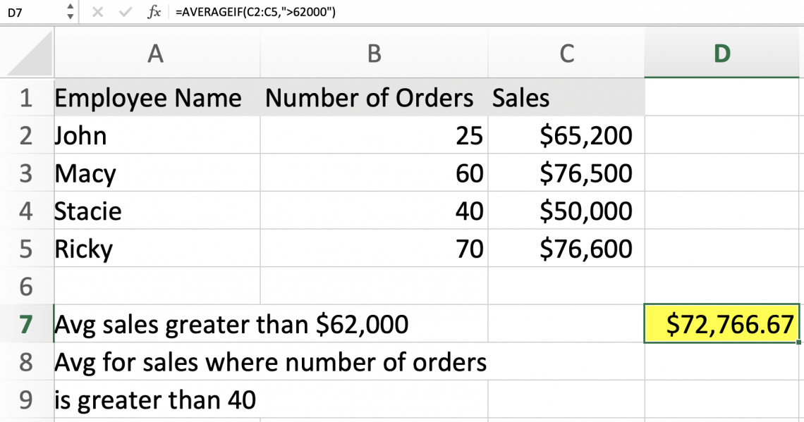Select the empty cell in row 6 column A

pyautogui.click(x=155, y=286)
